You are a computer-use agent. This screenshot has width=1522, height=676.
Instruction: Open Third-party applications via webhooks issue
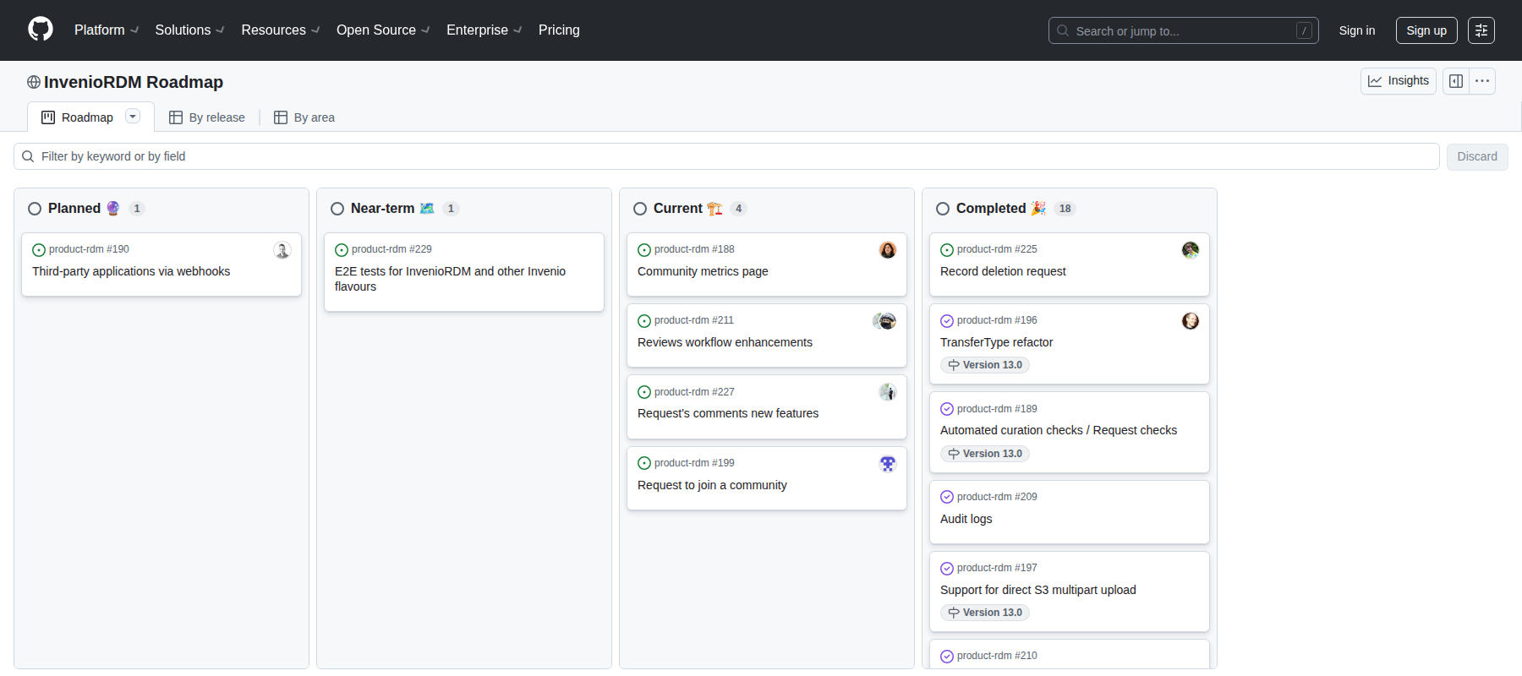(x=131, y=271)
